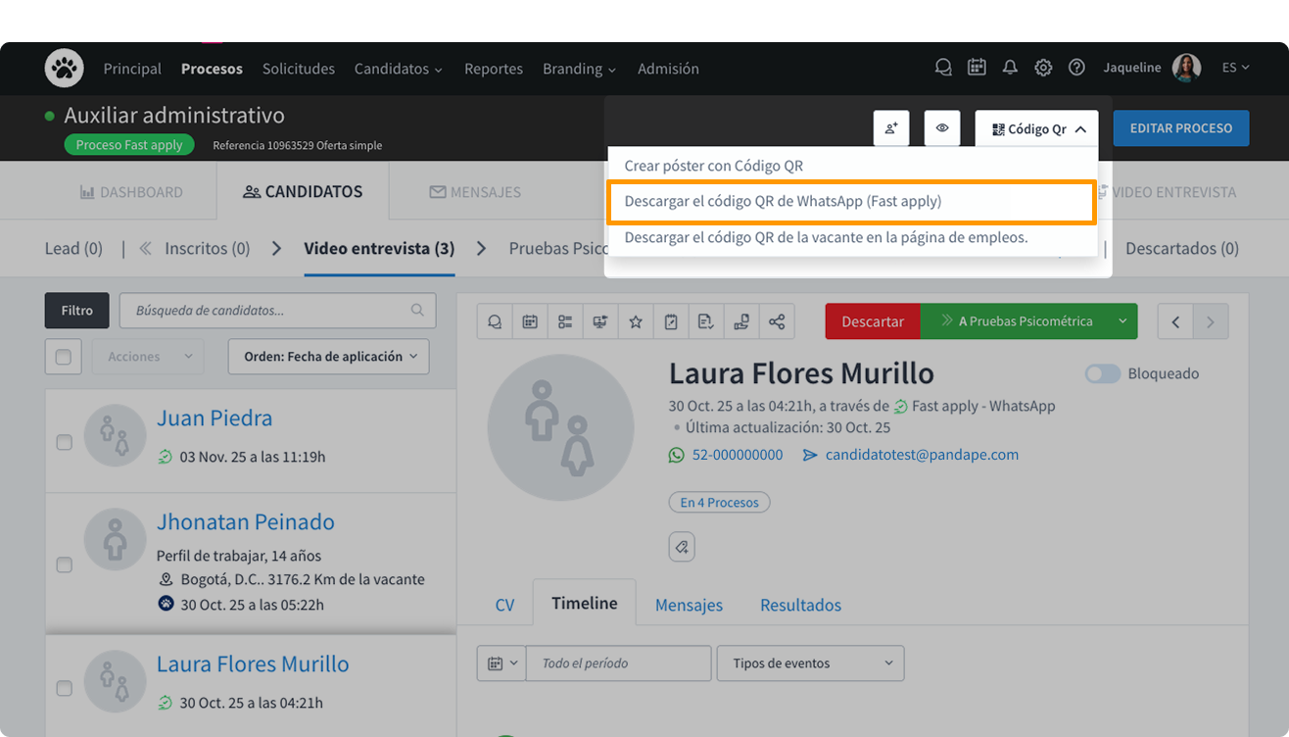The image size is (1289, 737).
Task: Click the star favorite icon in candidate toolbar
Action: [636, 321]
